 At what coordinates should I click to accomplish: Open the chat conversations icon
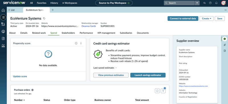coord(205,3)
